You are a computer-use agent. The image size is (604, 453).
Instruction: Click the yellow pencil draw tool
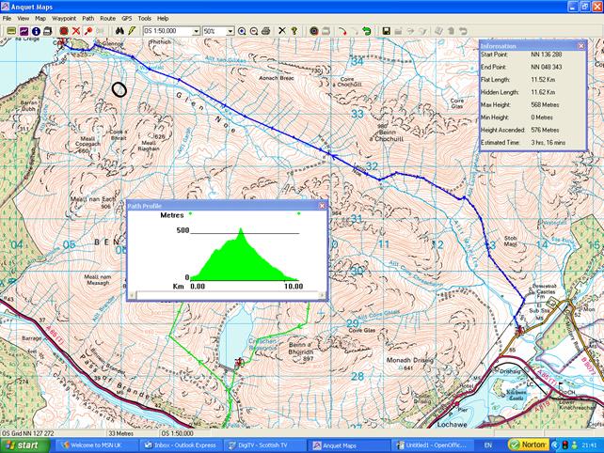(133, 31)
